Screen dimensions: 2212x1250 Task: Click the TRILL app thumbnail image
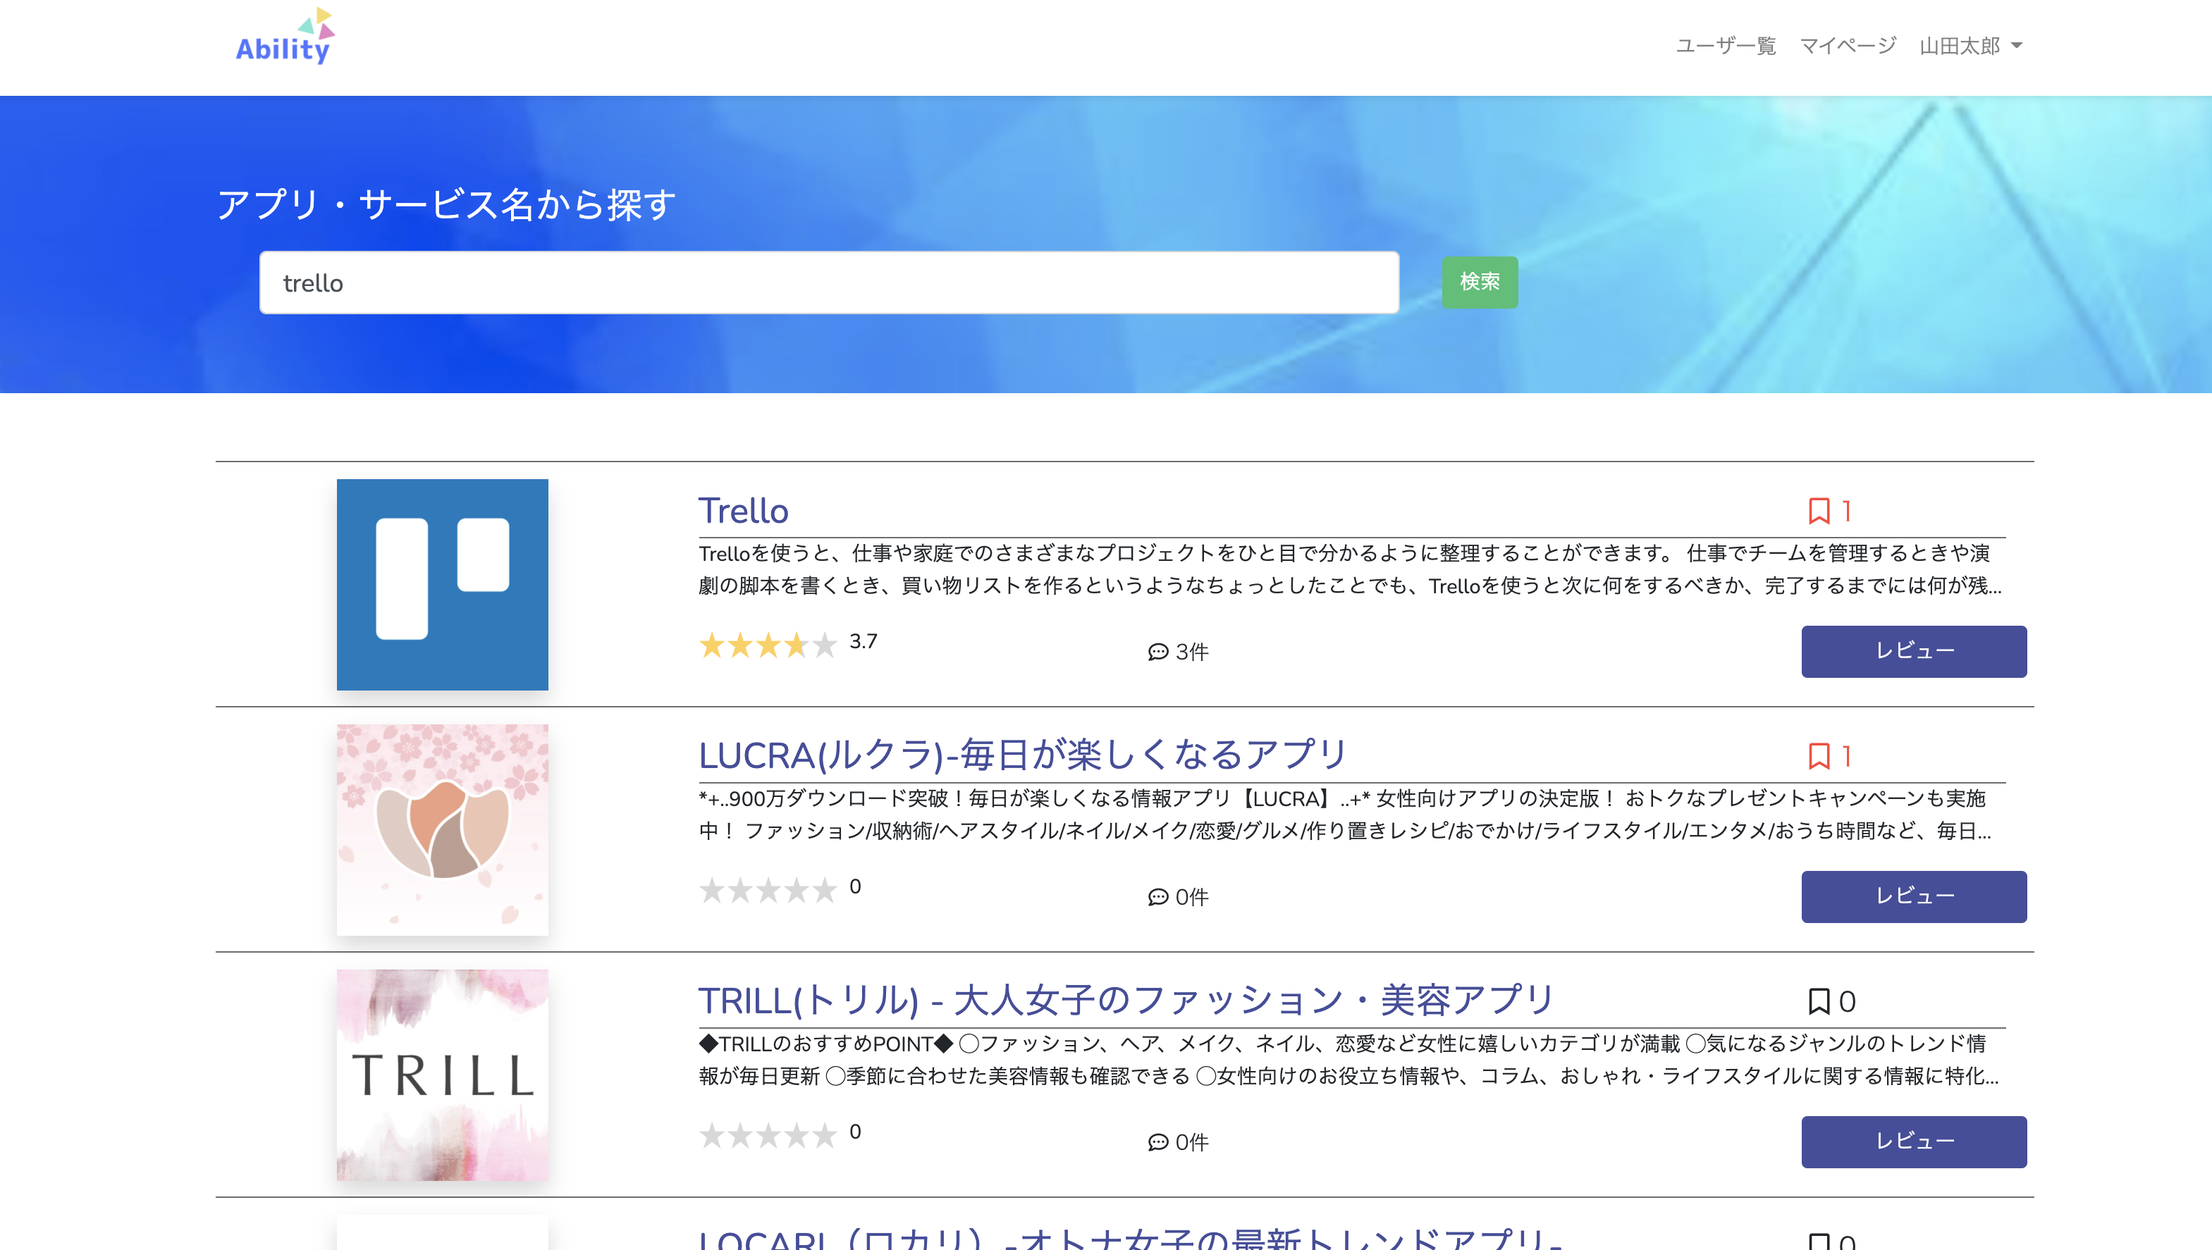[442, 1076]
